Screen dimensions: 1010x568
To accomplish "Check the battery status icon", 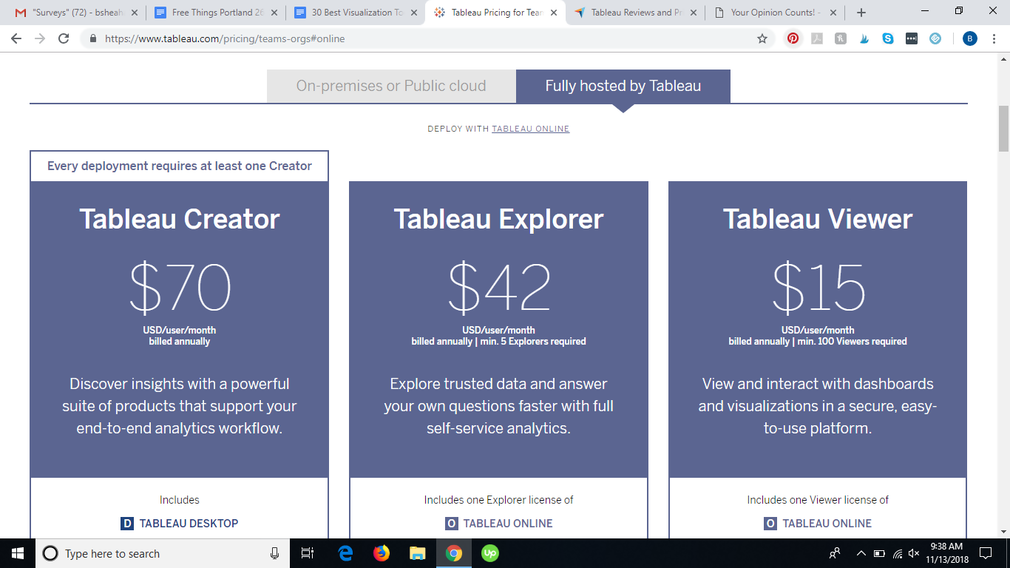I will tap(879, 553).
